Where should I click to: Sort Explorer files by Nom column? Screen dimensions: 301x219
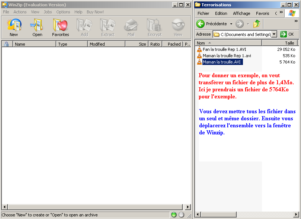point(228,43)
